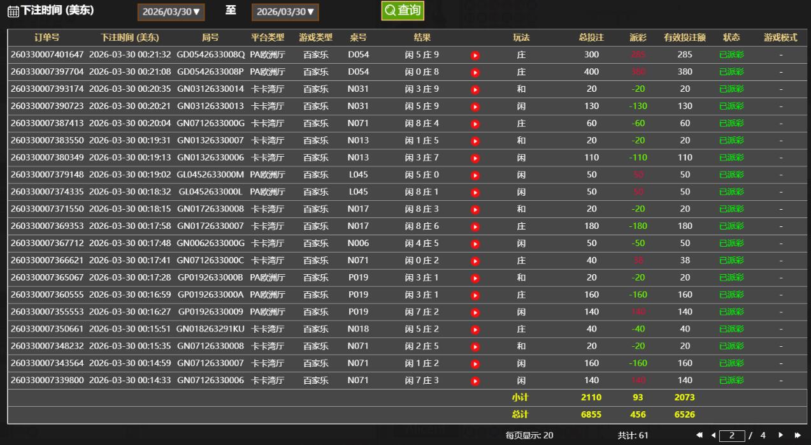Open replay video for round GN03126330014
Screen dimensions: 811x445
point(475,90)
